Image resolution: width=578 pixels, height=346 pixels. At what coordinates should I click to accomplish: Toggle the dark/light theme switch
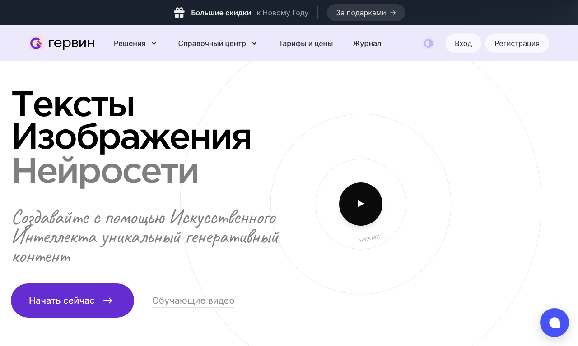click(x=428, y=43)
